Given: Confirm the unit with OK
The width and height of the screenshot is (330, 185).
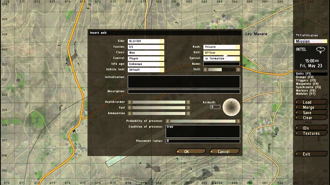Looking at the screenshot, I should click(191, 152).
